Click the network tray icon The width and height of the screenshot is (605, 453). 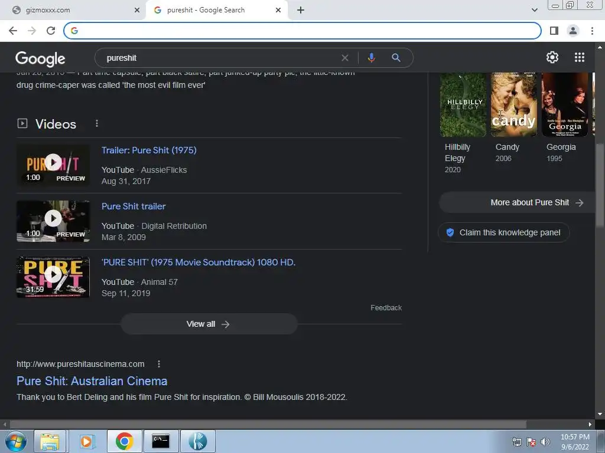pyautogui.click(x=516, y=442)
